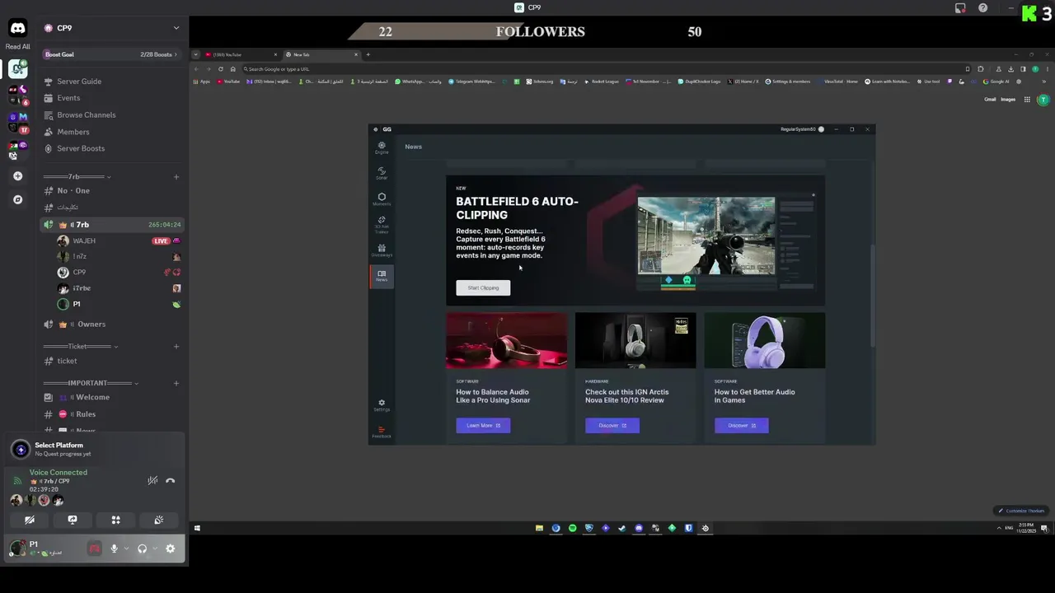Screen dimensions: 1055x593
Task: Click the GG window vertical scrollbar
Action: [872, 295]
